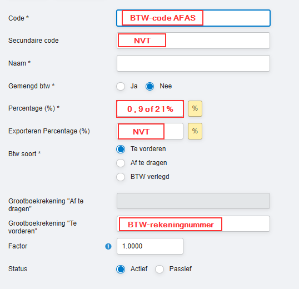Viewport: 299px width, 289px height.
Task: Focus the Code input field
Action: pyautogui.click(x=193, y=18)
